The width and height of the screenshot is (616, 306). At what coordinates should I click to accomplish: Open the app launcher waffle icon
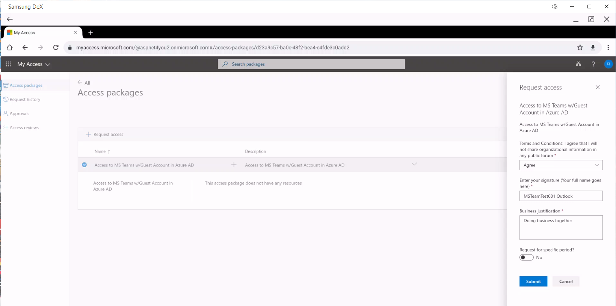point(8,64)
